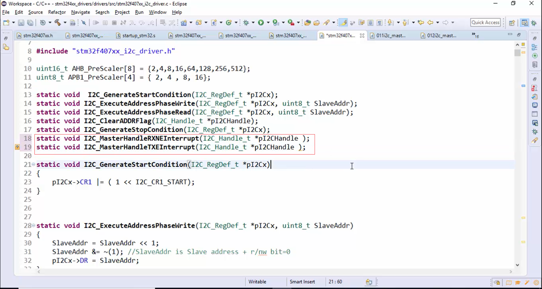Screen dimensions: 542x289
Task: Collapse I2C_GenerateStartCondition function at line 21
Action: [x=33, y=164]
